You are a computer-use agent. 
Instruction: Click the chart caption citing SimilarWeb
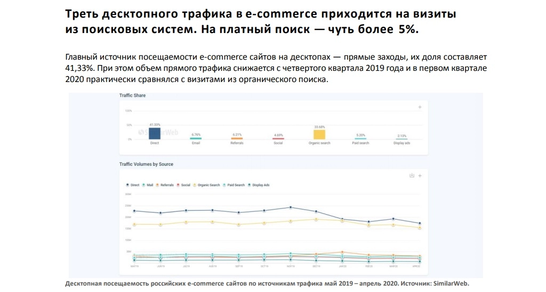(267, 283)
